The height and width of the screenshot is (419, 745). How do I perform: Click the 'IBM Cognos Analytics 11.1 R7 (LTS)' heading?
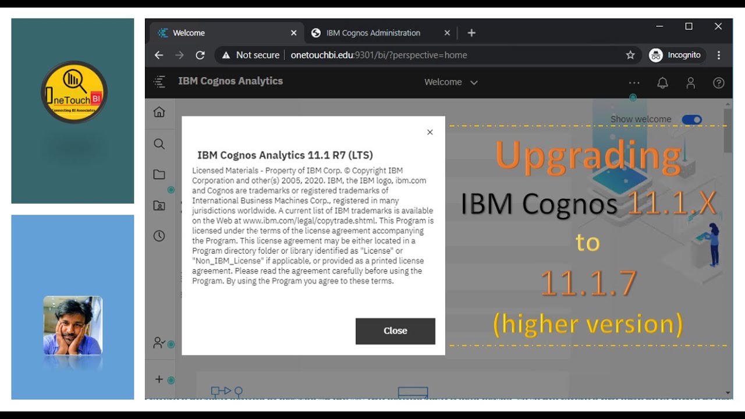[x=285, y=155]
